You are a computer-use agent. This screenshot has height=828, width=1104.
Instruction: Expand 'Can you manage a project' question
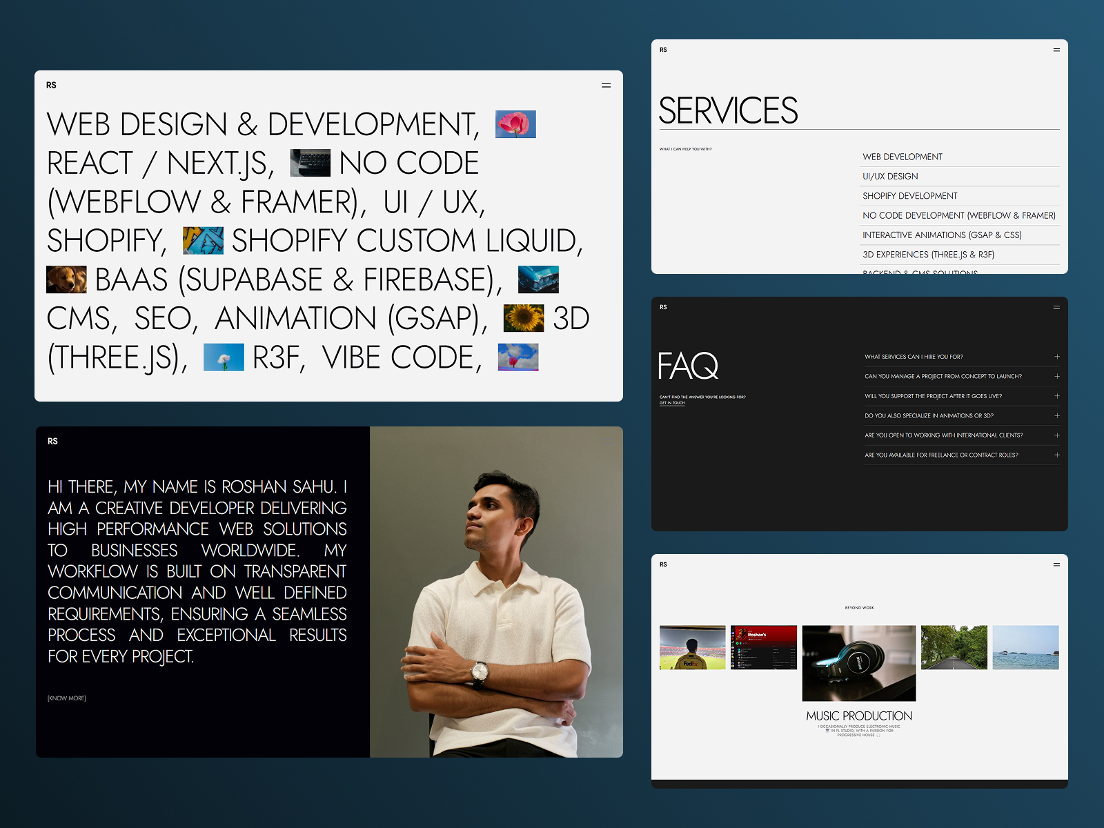click(962, 377)
